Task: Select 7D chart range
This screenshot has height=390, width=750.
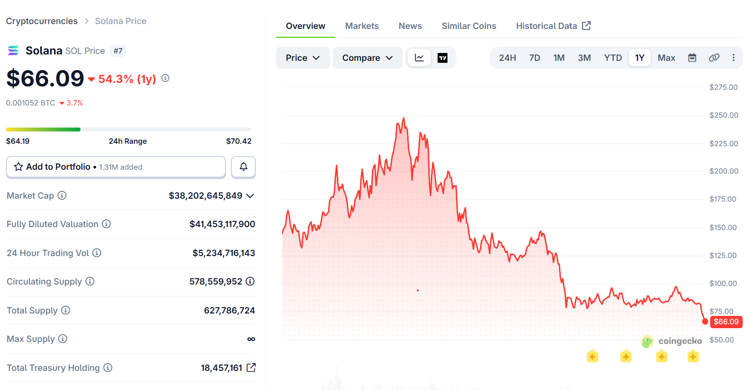Action: [534, 58]
